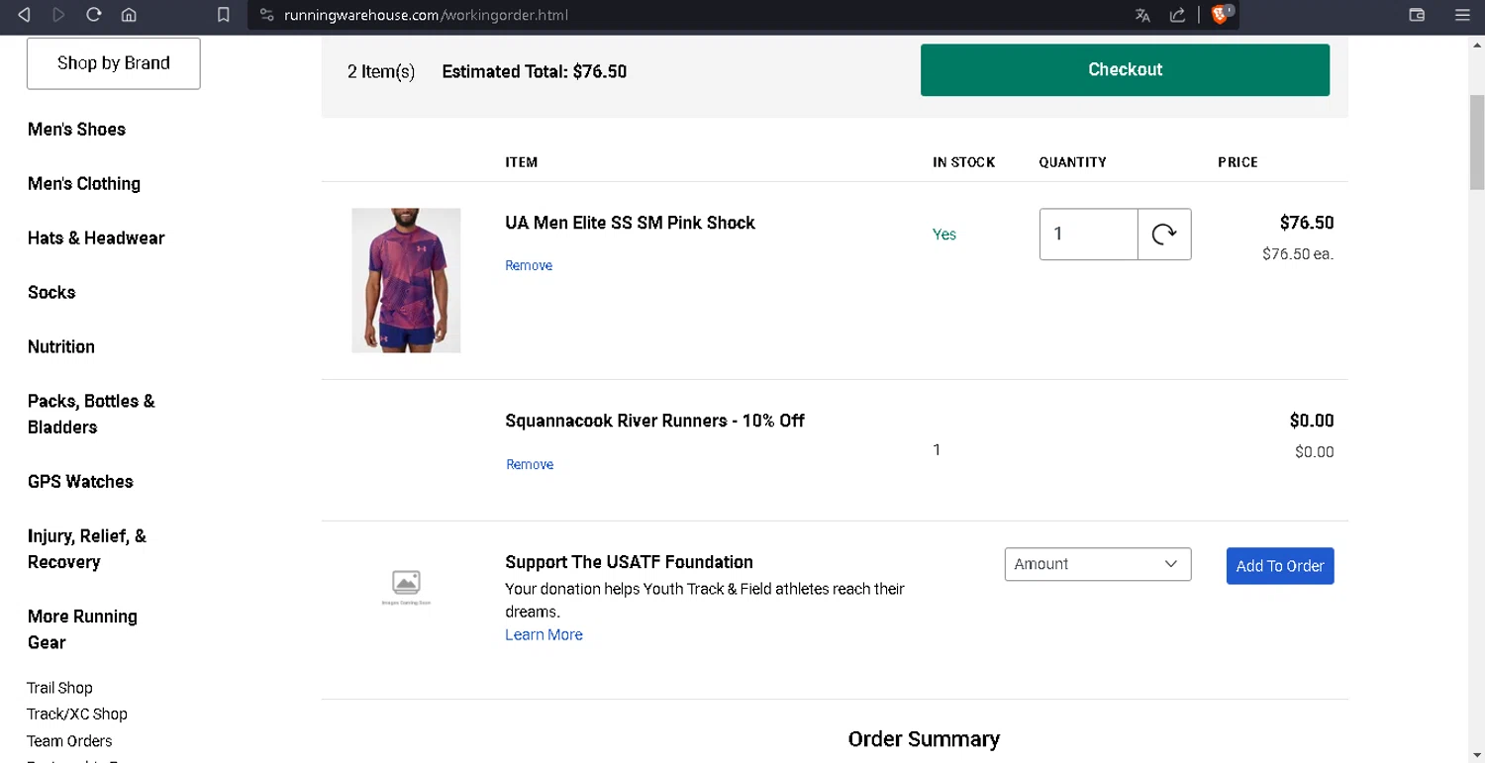Open the Socks category
This screenshot has width=1485, height=763.
coord(51,292)
